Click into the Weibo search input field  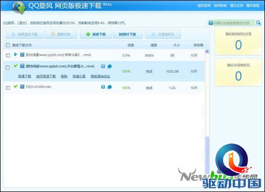click(234, 23)
